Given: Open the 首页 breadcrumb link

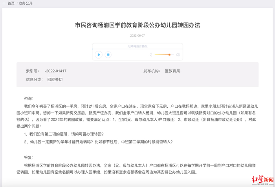Looking at the screenshot, I should point(11,3).
